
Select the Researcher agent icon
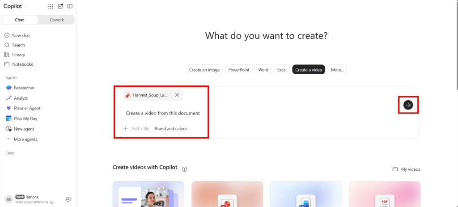8,88
